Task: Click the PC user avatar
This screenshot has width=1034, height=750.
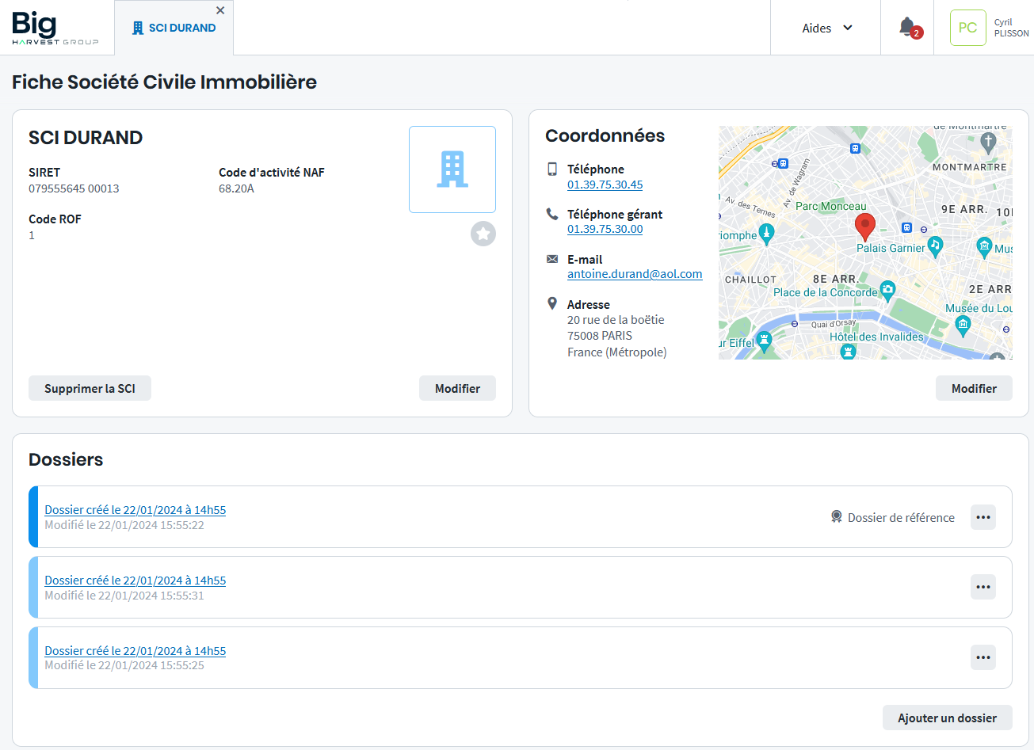Action: 967,28
